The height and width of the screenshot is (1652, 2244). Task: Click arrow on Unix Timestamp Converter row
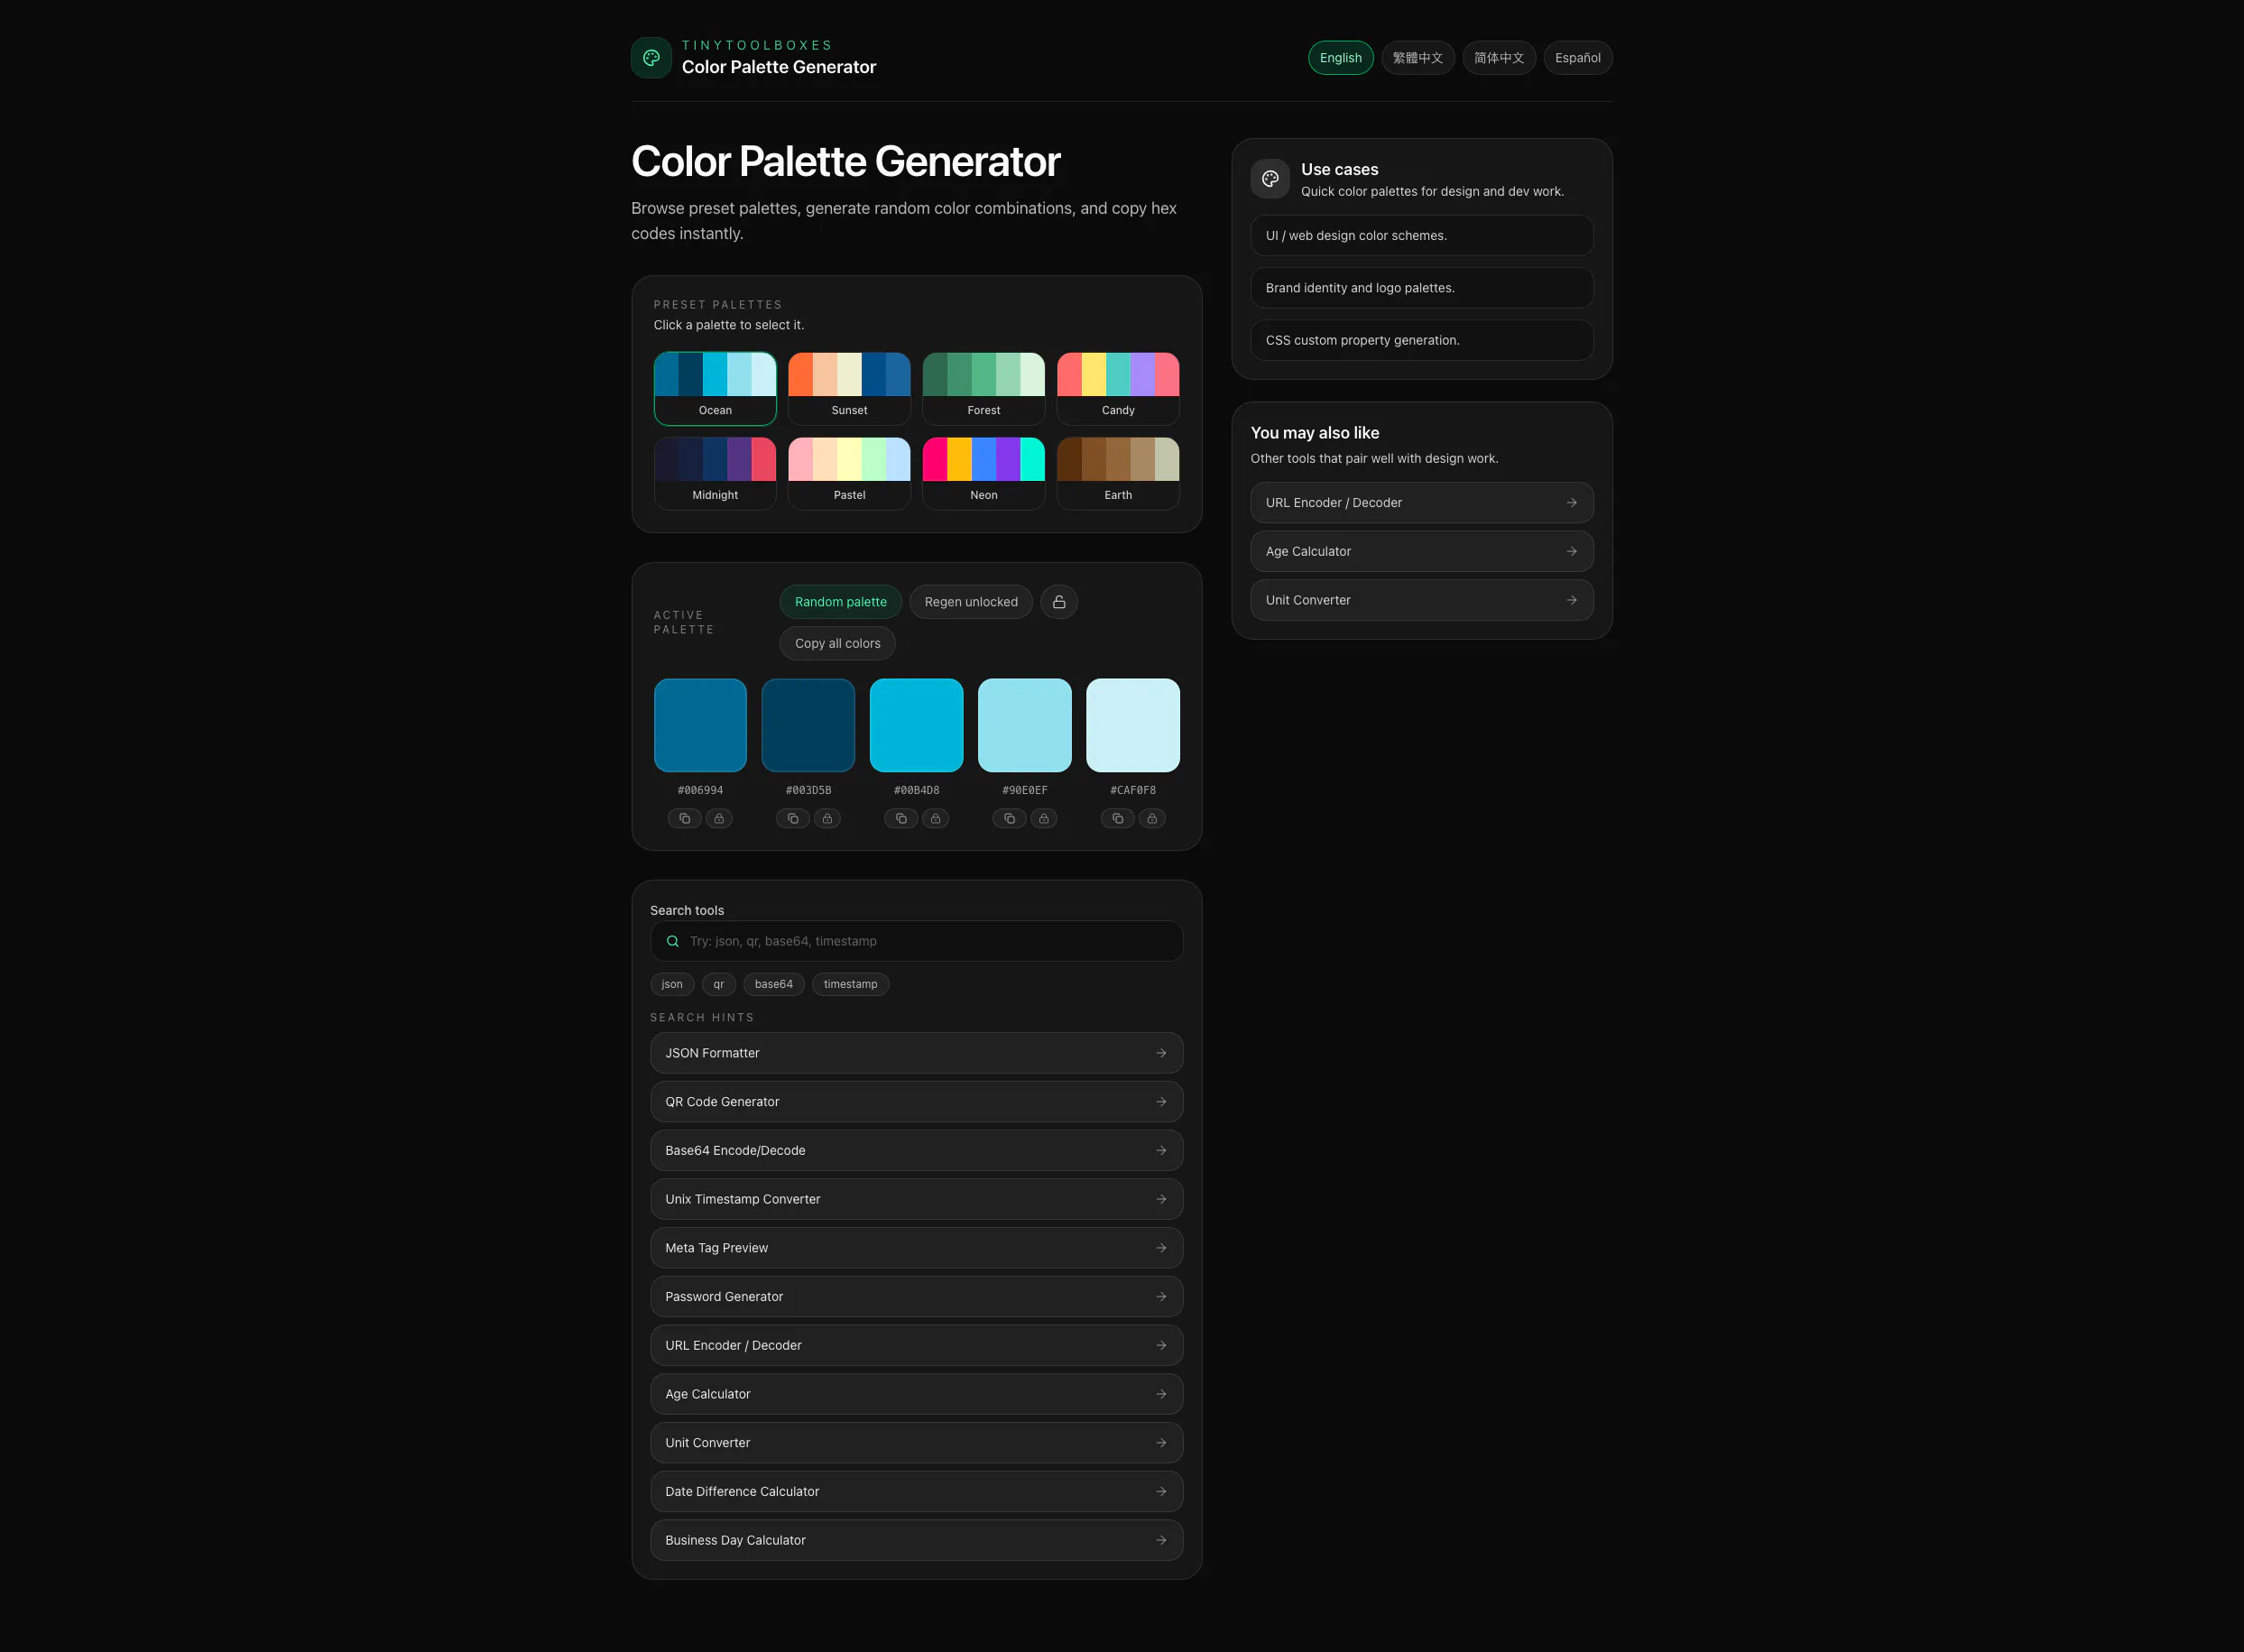1161,1199
